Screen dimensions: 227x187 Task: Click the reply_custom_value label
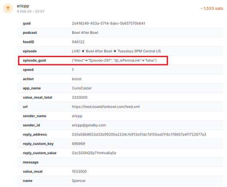pyautogui.click(x=39, y=153)
